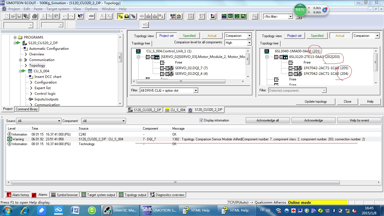Click the Help for event button
Screen dimensions: 384x216
point(359,120)
